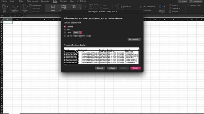Screen dimensions: 204x114
Task: Select the Geography map data type
Action: coord(74,7)
